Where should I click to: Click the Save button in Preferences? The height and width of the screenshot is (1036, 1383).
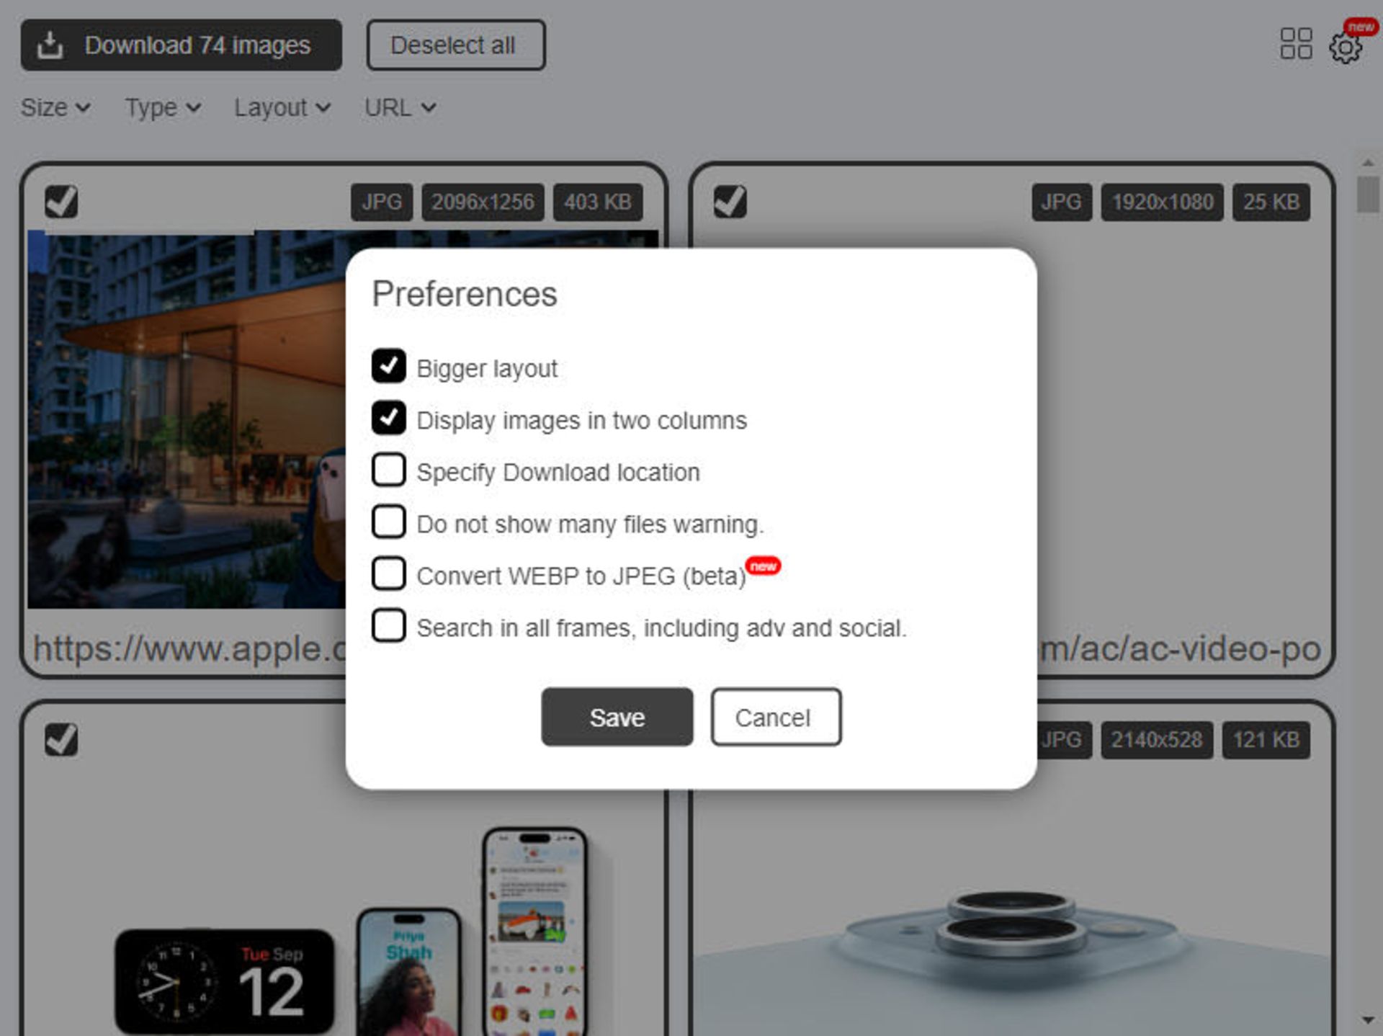click(x=616, y=717)
